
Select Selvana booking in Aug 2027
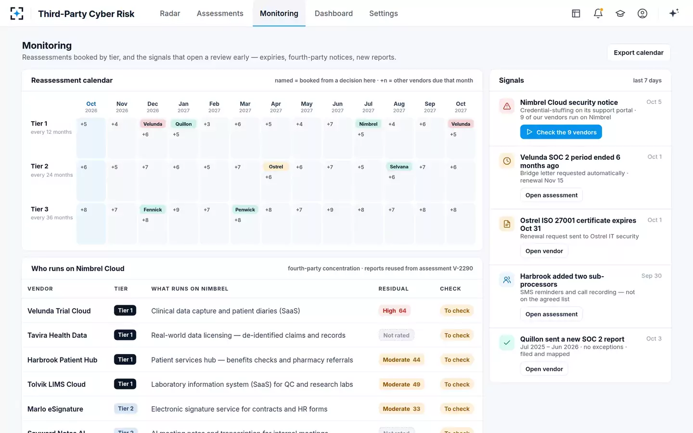(399, 167)
